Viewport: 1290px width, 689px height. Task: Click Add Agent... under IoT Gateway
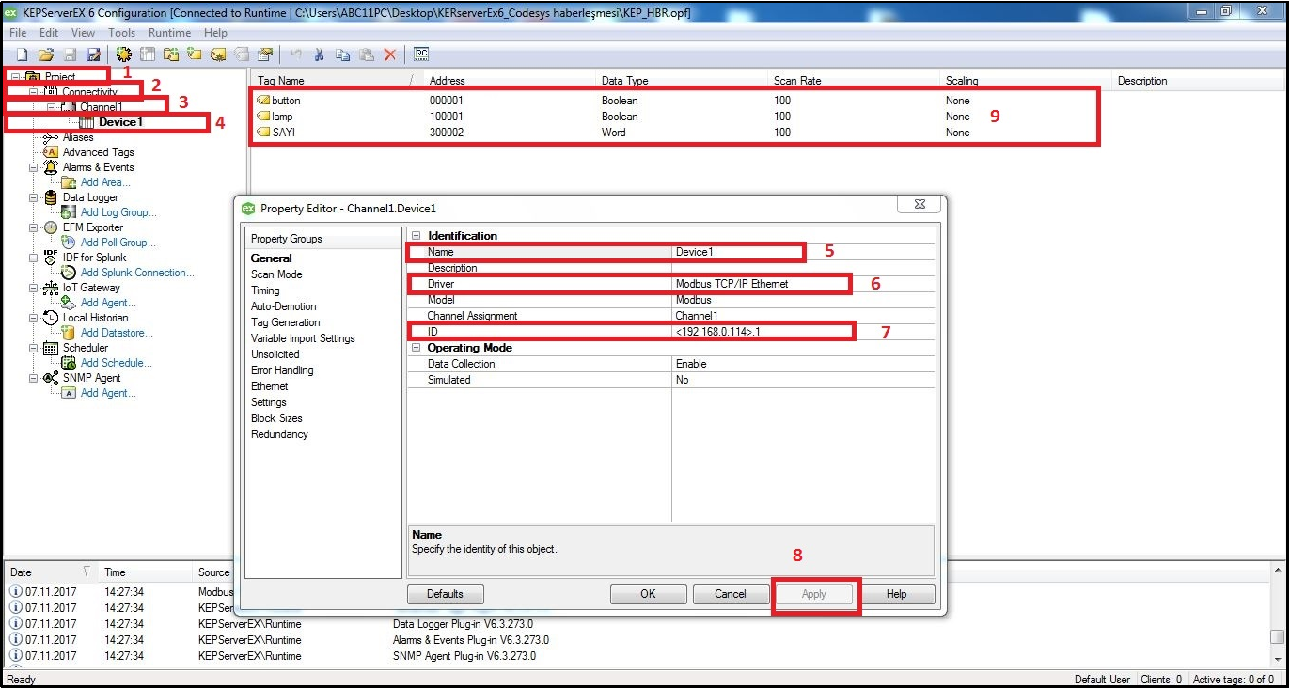click(x=108, y=303)
